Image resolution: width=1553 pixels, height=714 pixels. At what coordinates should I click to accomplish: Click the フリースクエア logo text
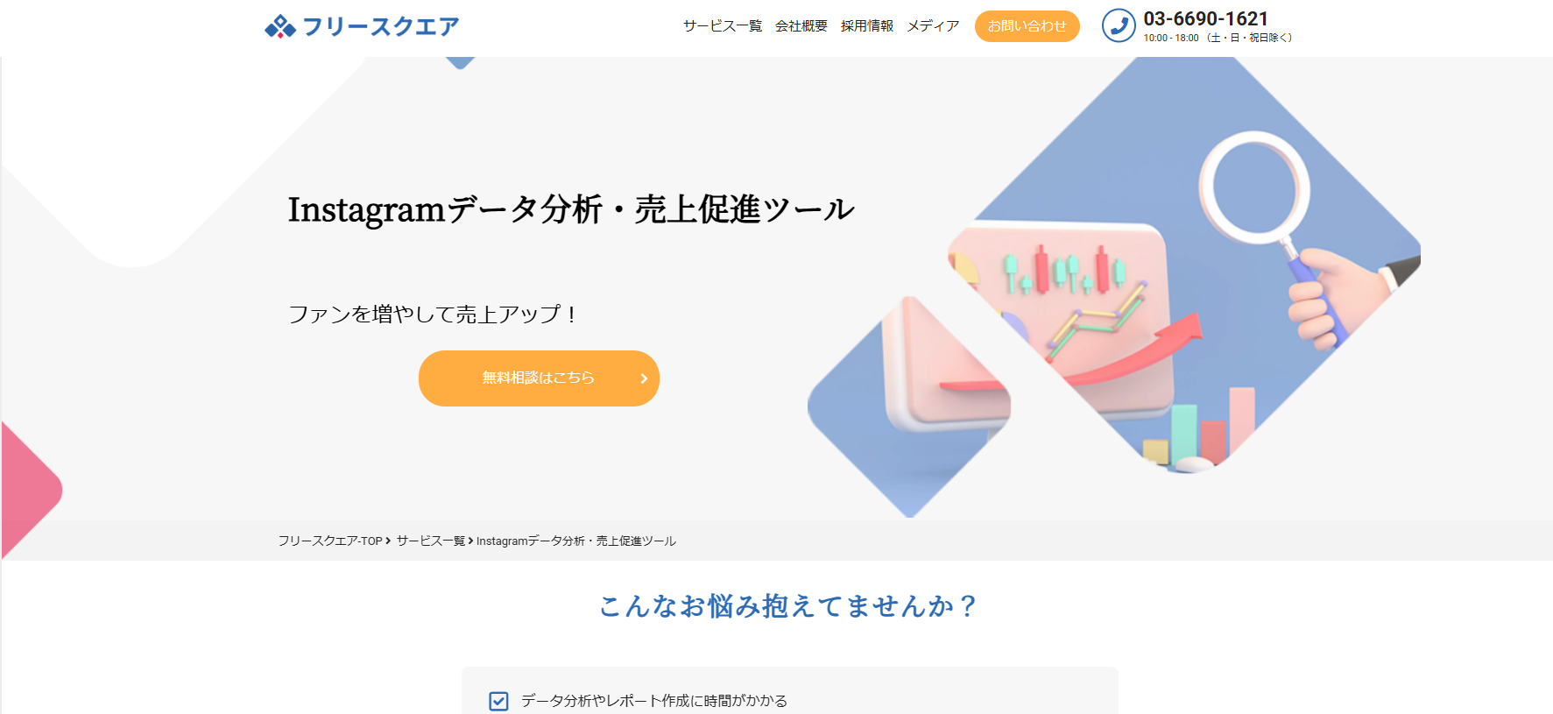pos(380,27)
